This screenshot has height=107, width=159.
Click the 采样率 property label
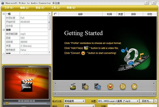9,42
